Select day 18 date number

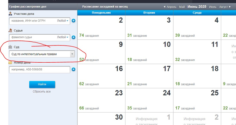(x=215, y=69)
